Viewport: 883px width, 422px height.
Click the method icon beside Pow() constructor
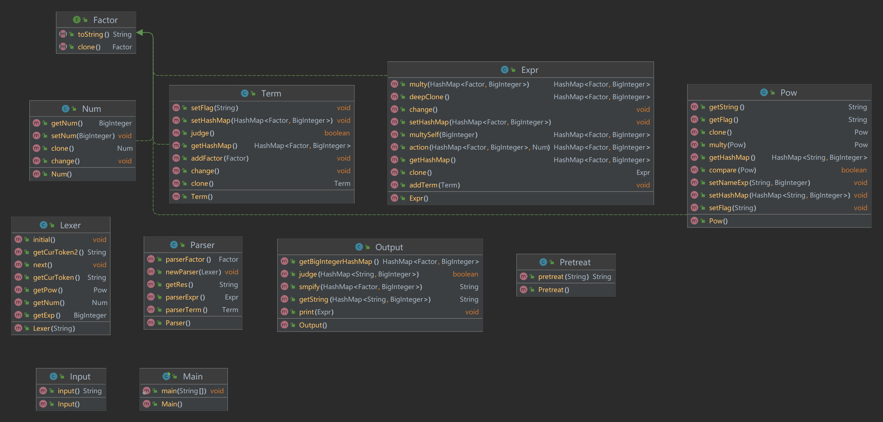(x=694, y=221)
